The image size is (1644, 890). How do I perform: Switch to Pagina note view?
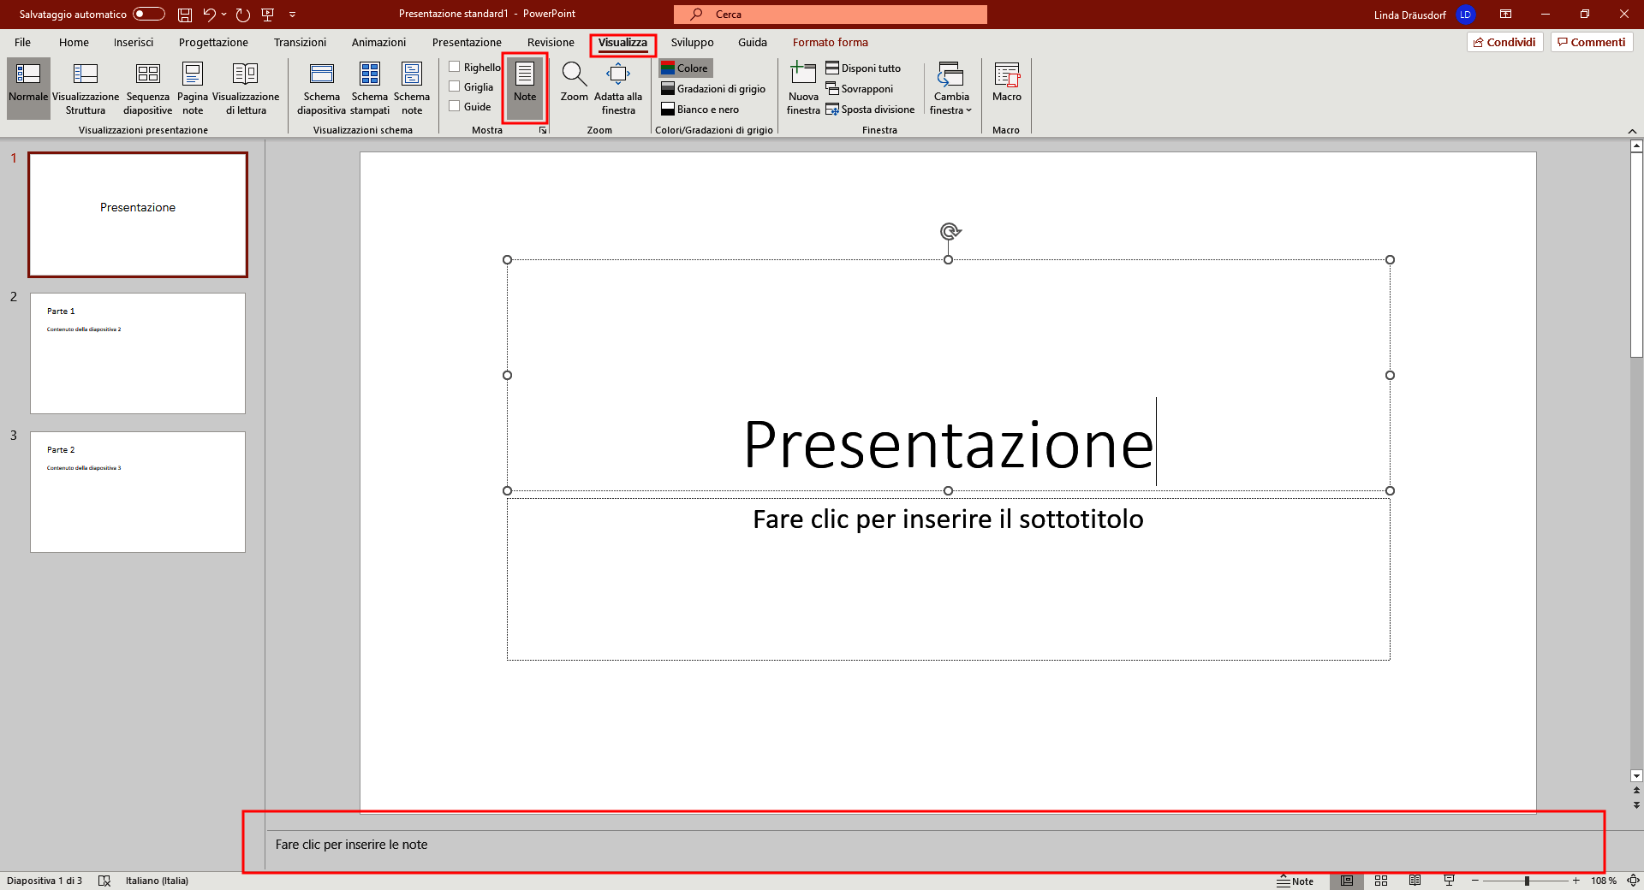point(192,88)
